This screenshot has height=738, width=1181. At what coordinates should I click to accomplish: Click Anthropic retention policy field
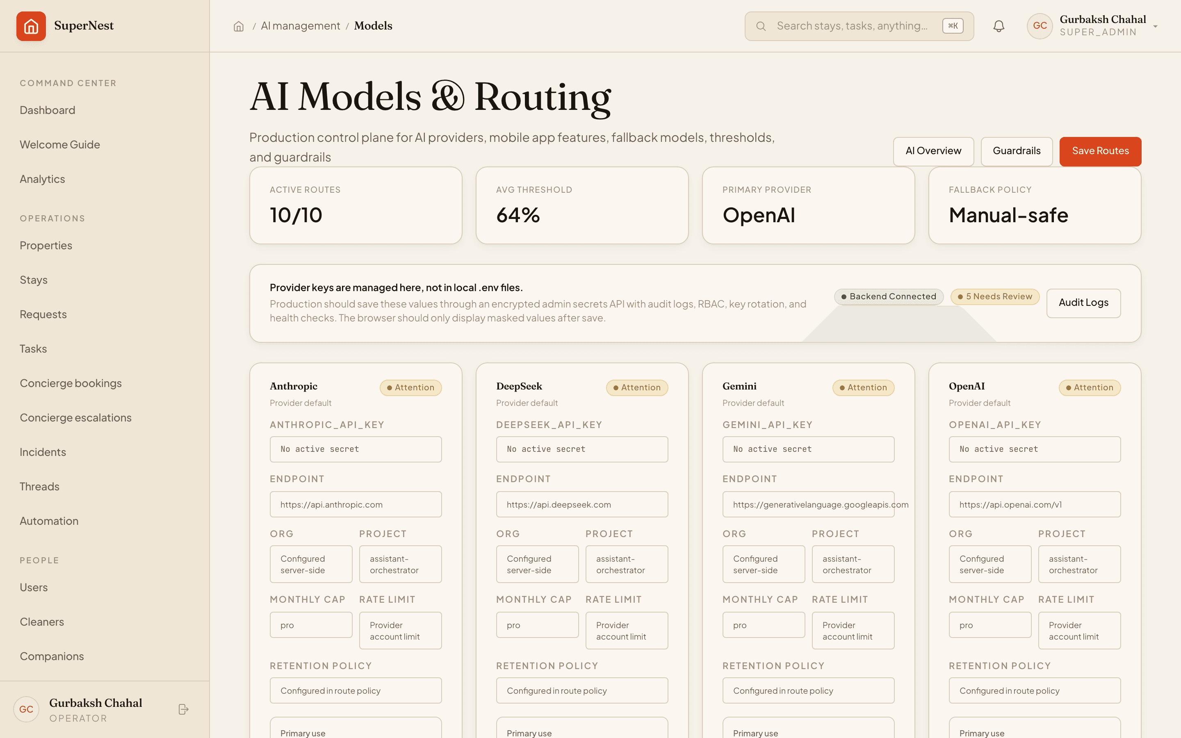point(356,691)
